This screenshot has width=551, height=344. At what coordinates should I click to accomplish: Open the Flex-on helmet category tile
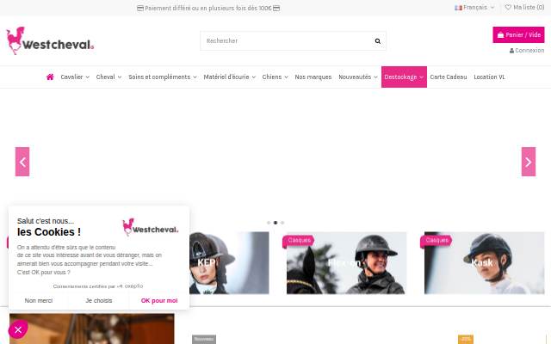346,263
